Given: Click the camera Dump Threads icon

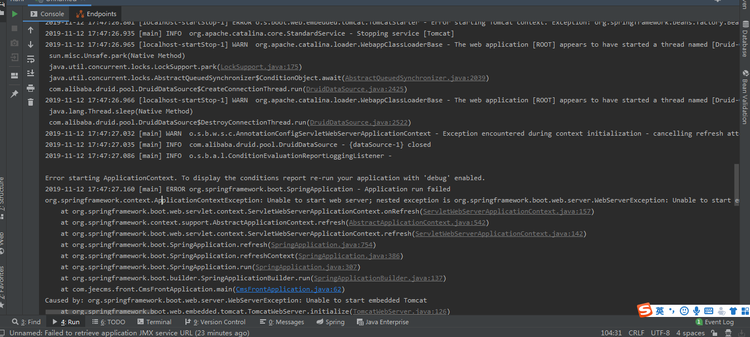Looking at the screenshot, I should point(14,43).
